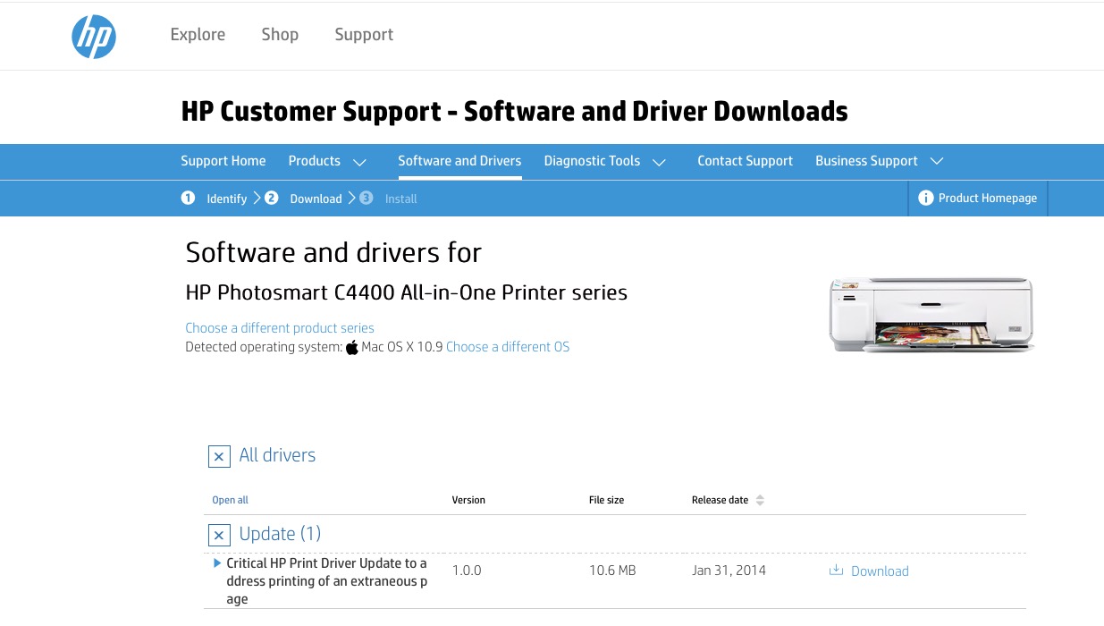Click step 3 Install
1104x626 pixels.
tap(401, 199)
